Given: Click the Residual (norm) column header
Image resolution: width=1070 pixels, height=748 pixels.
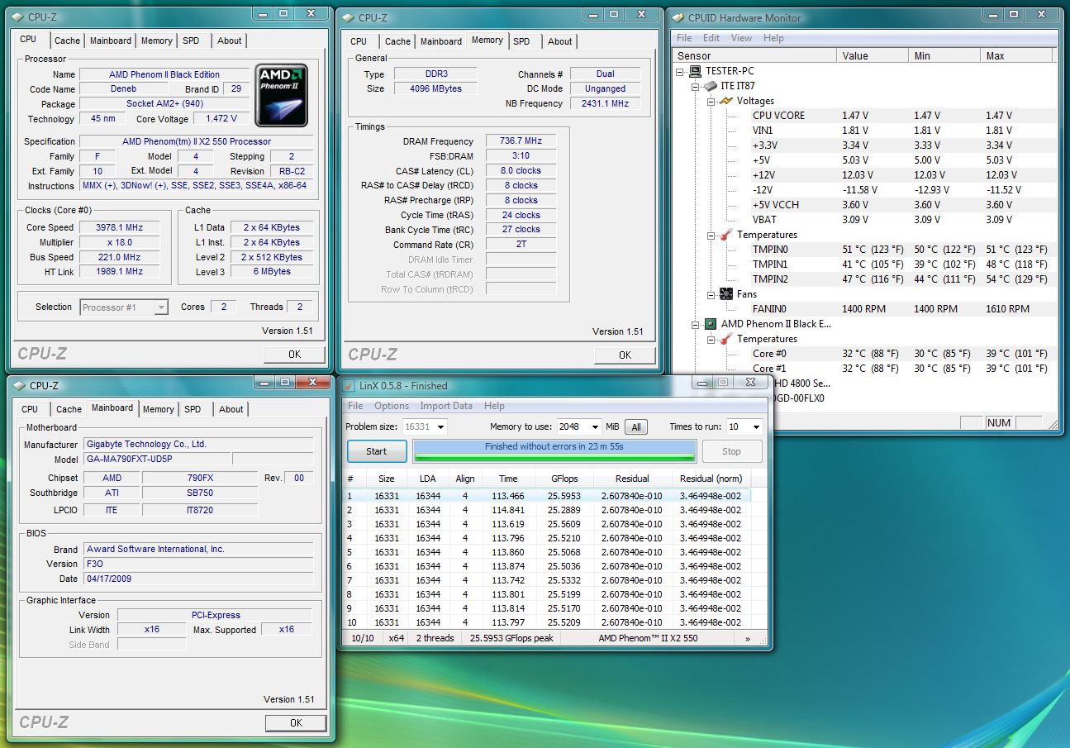Looking at the screenshot, I should point(711,479).
